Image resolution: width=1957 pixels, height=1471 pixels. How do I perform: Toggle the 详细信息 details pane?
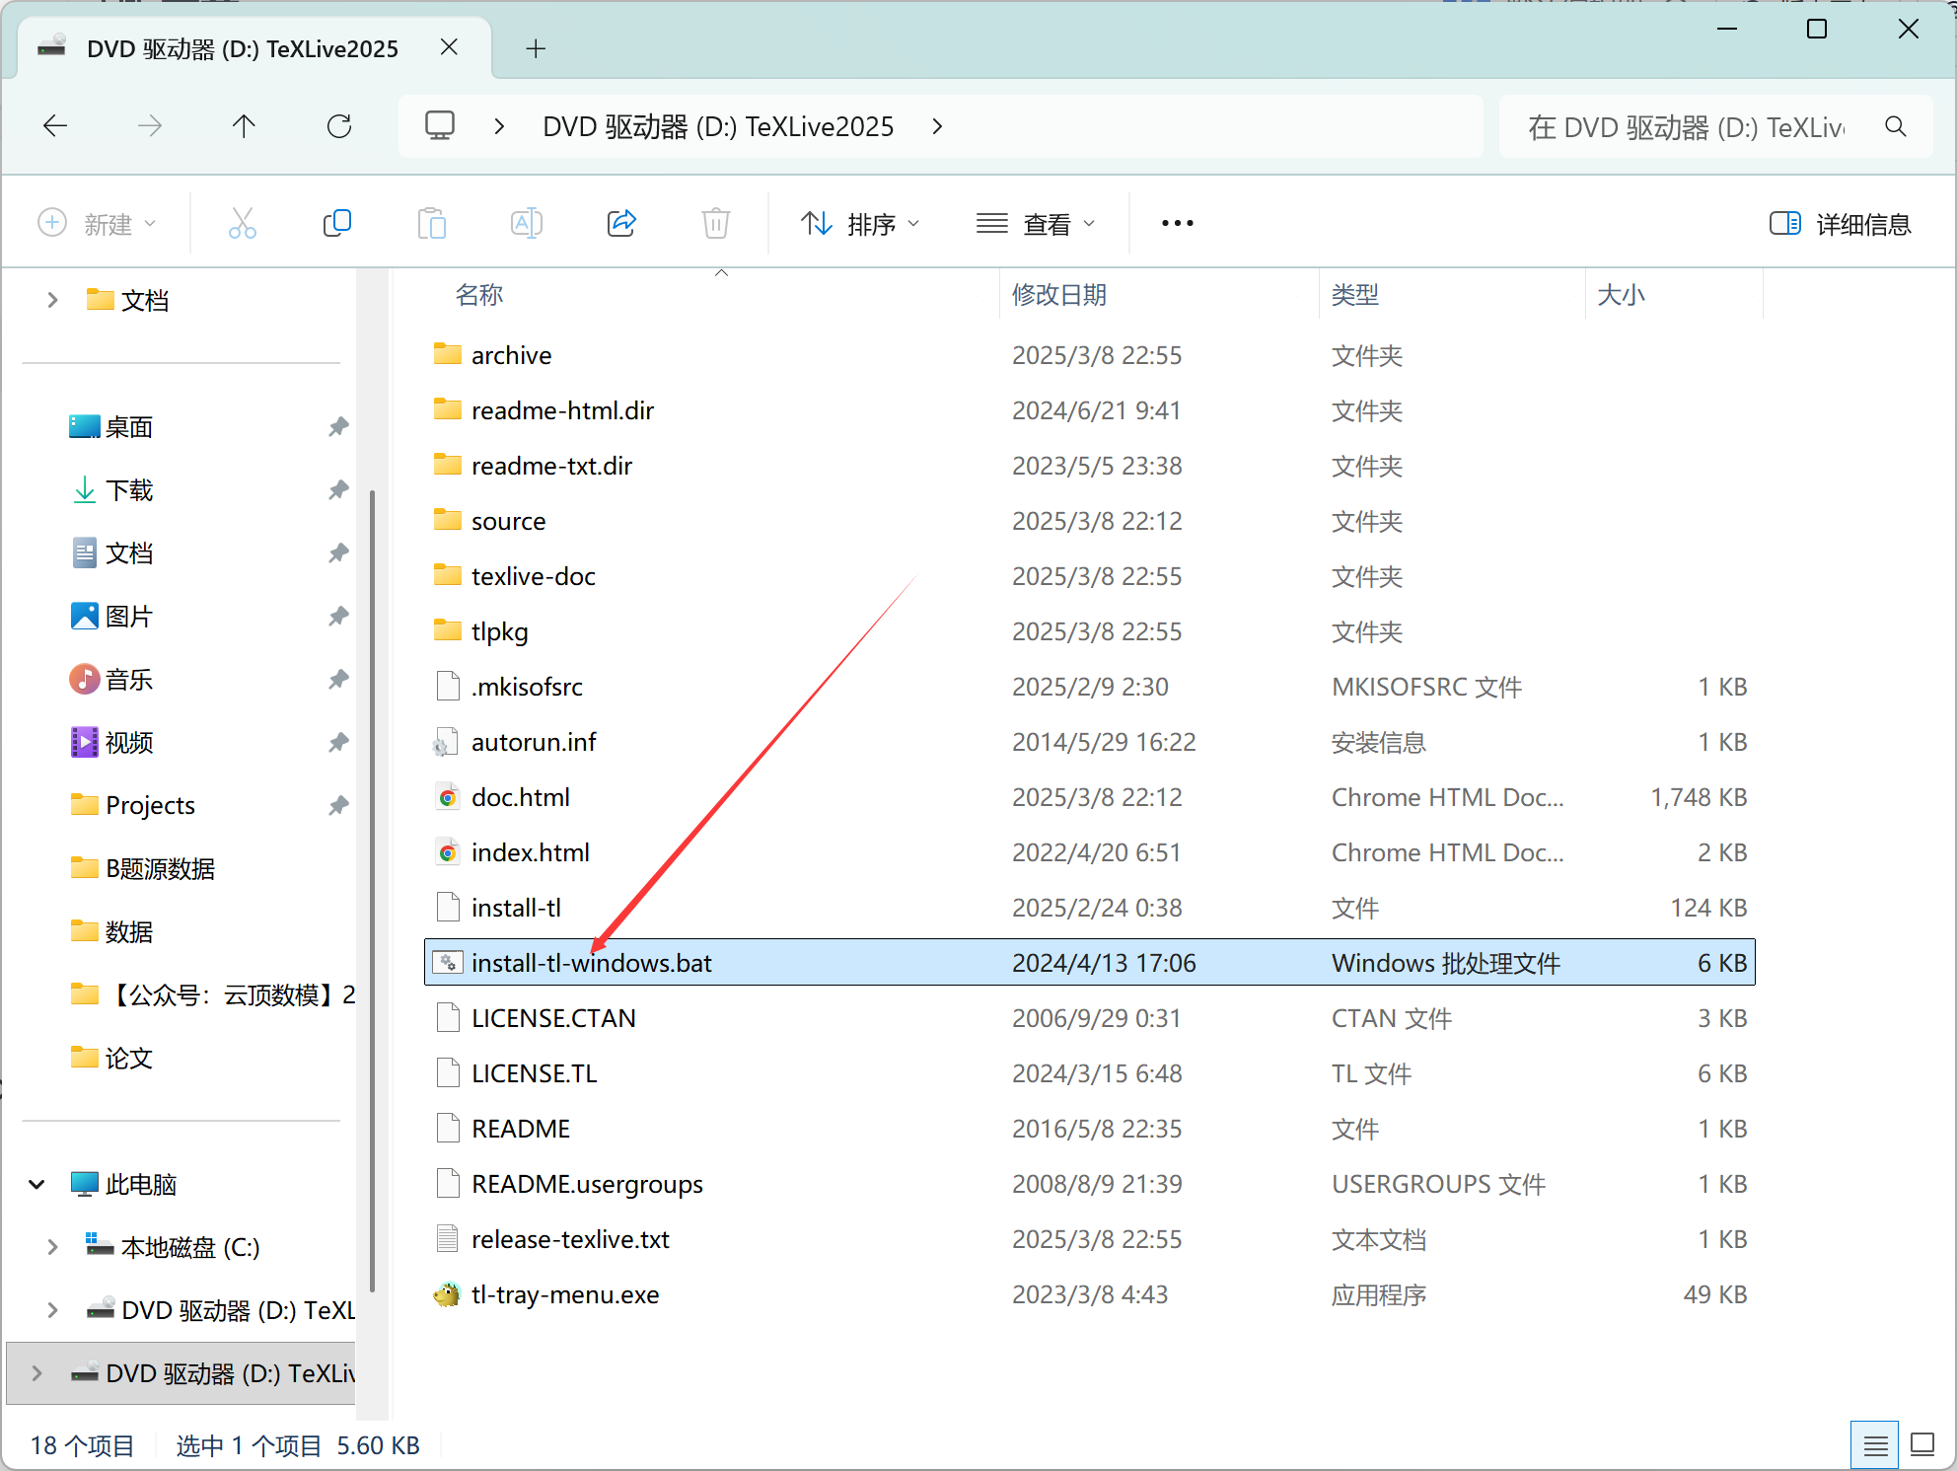1841,224
